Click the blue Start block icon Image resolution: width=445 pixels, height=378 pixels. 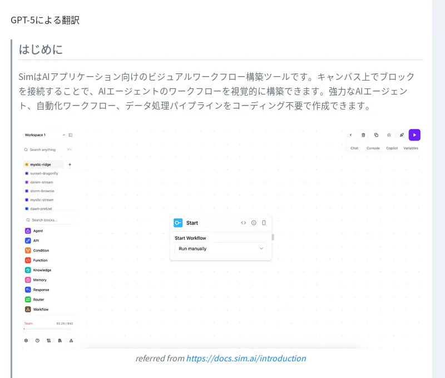click(x=178, y=223)
